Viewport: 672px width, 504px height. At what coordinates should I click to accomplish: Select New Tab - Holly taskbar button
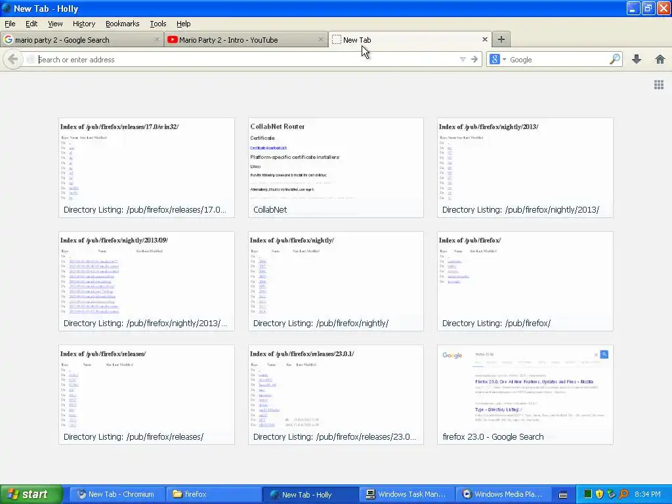click(310, 494)
